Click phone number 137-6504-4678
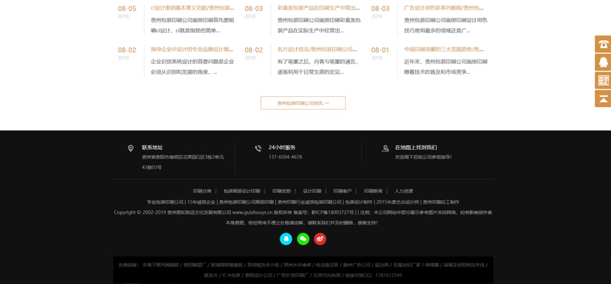 pos(285,157)
